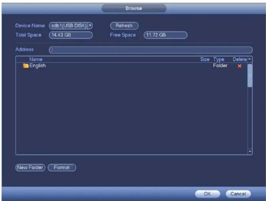Open the English folder icon
The width and height of the screenshot is (266, 201).
(x=26, y=66)
